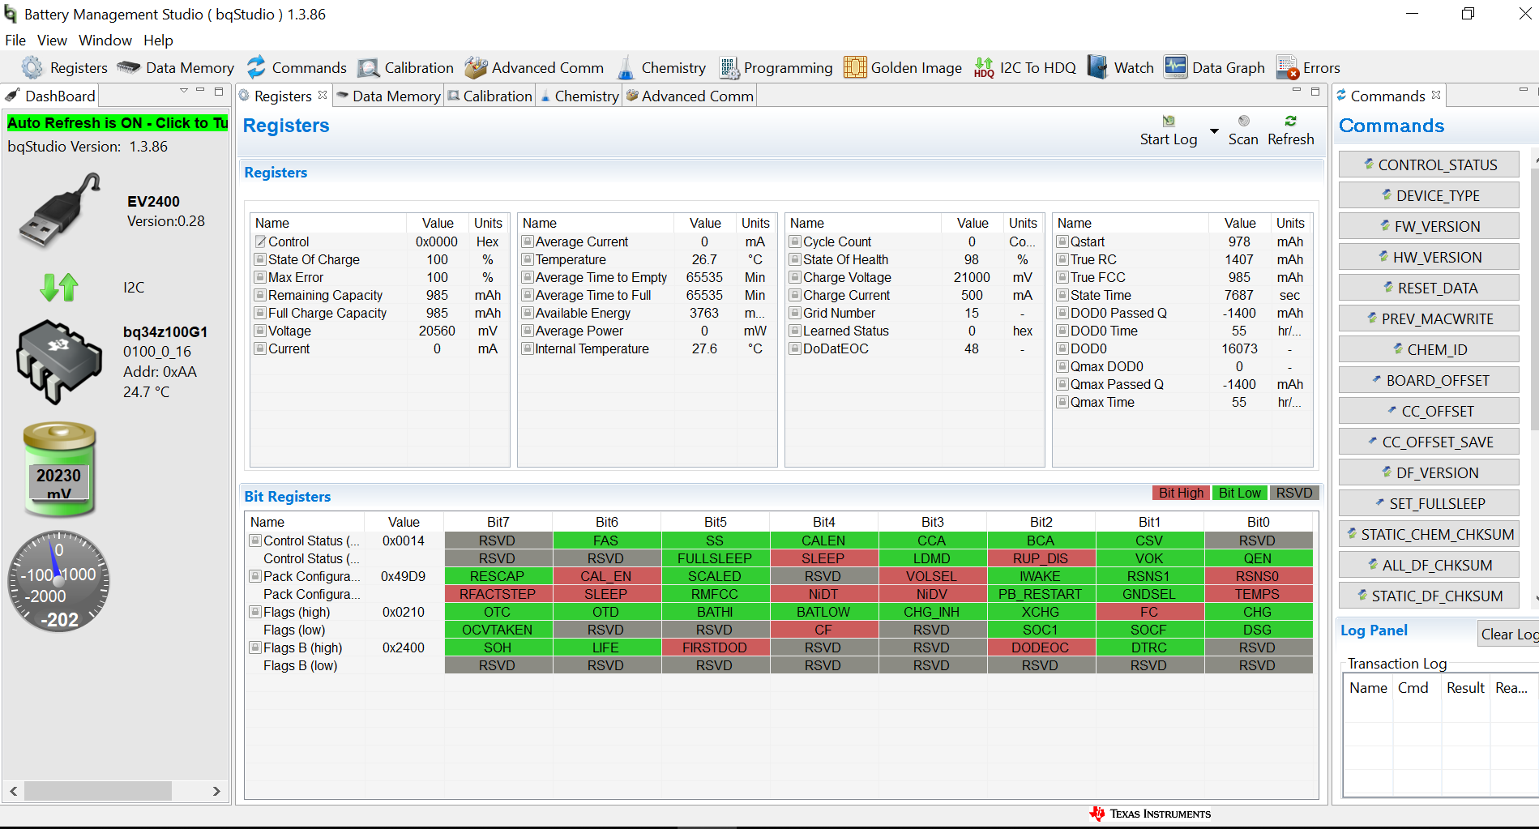
Task: Open the DashBoard view menu arrow
Action: [184, 91]
